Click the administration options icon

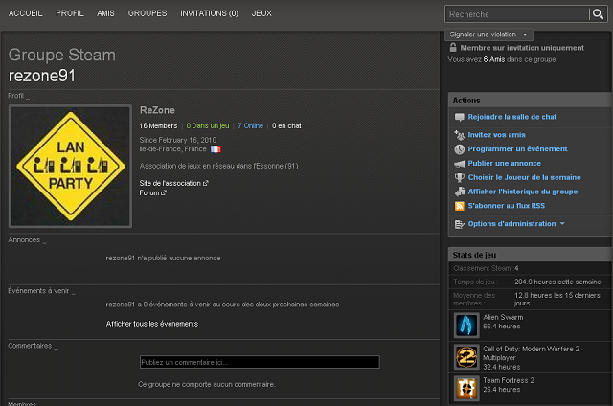click(x=460, y=224)
